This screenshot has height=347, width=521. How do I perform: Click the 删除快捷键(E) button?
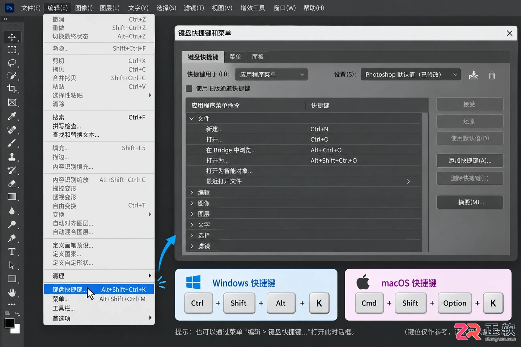click(x=470, y=178)
